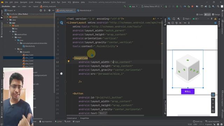The image size is (224, 126).
Task: Click the night mode icon in design toolbar
Action: [x=178, y=19]
